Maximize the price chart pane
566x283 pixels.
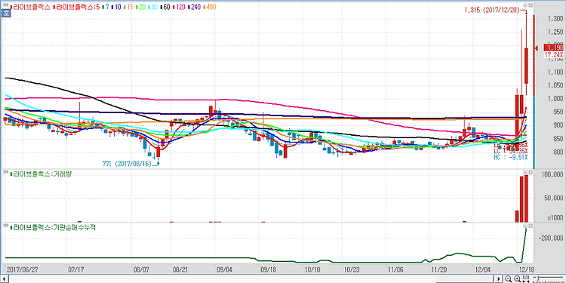pyautogui.click(x=531, y=5)
